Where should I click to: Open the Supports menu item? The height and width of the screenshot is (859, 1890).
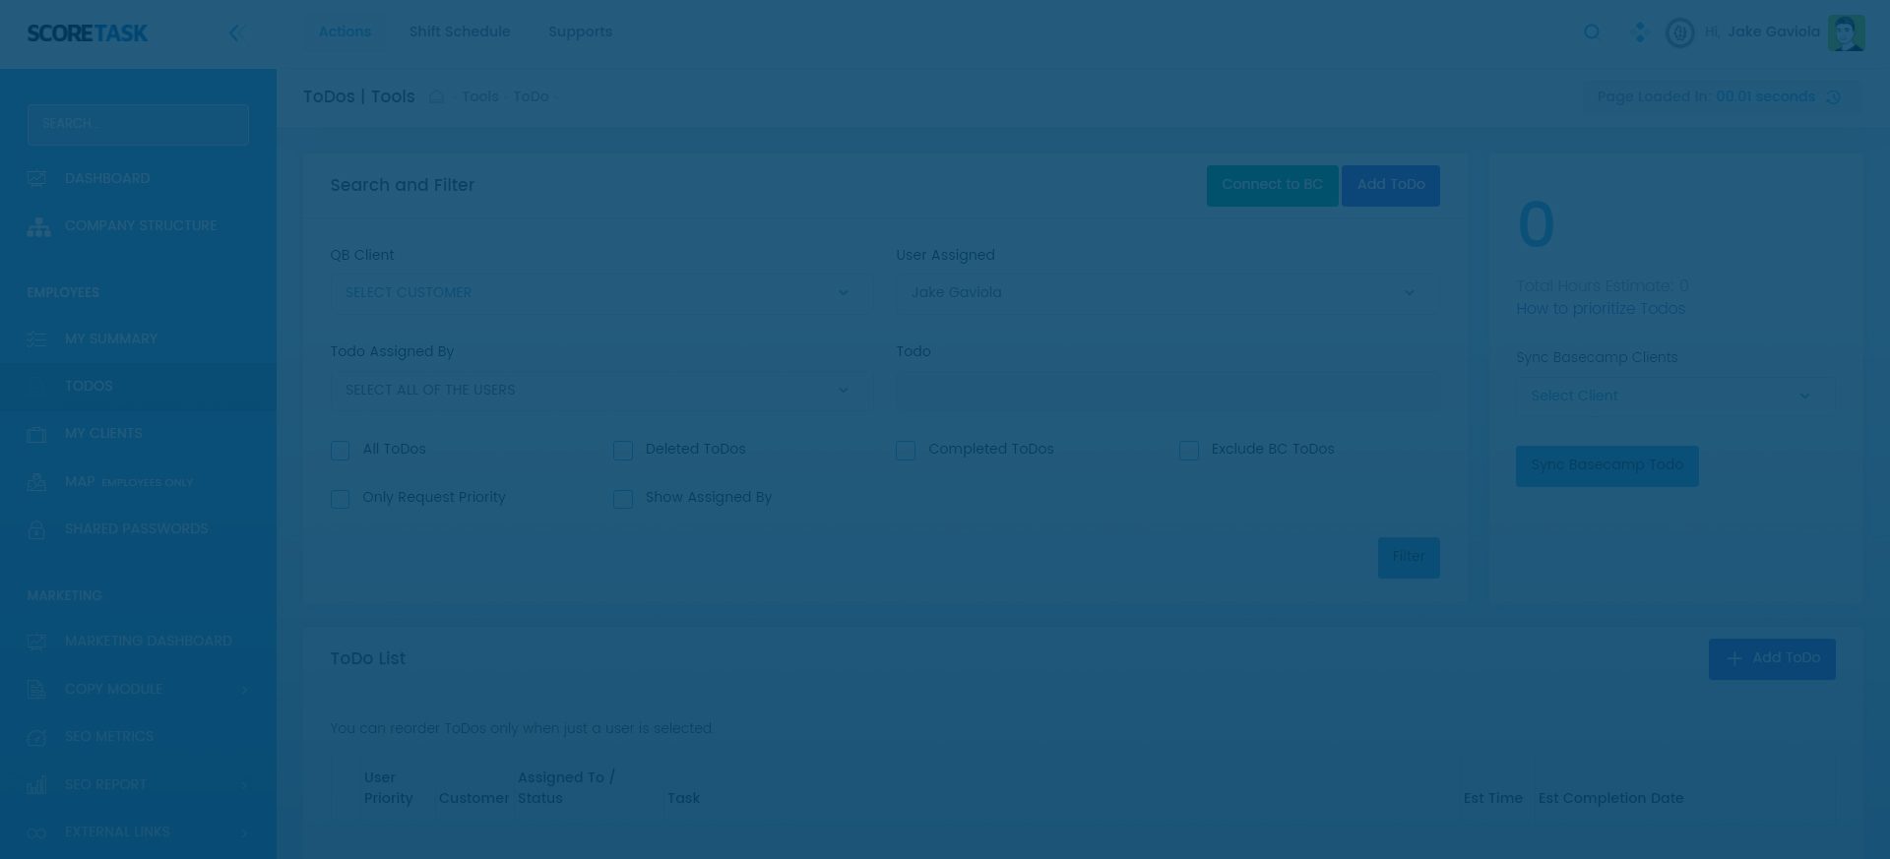click(580, 31)
